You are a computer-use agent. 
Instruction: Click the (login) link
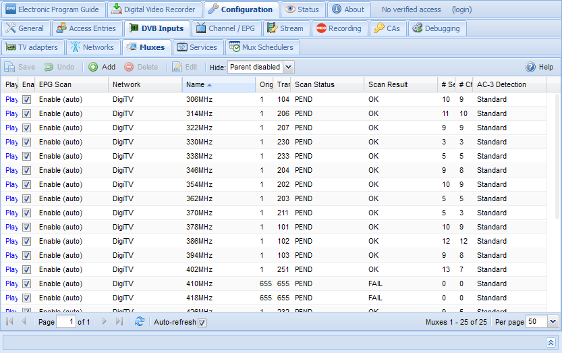(x=461, y=9)
